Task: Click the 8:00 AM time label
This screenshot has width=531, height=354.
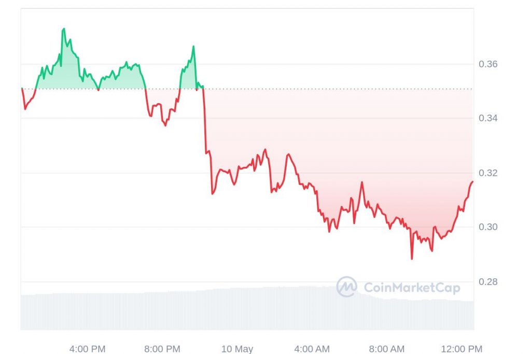Action: tap(387, 349)
